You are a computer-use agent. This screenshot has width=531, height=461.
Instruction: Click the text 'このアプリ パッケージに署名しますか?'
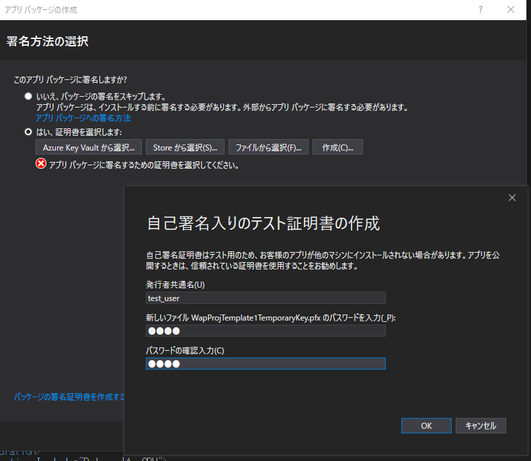(x=70, y=79)
